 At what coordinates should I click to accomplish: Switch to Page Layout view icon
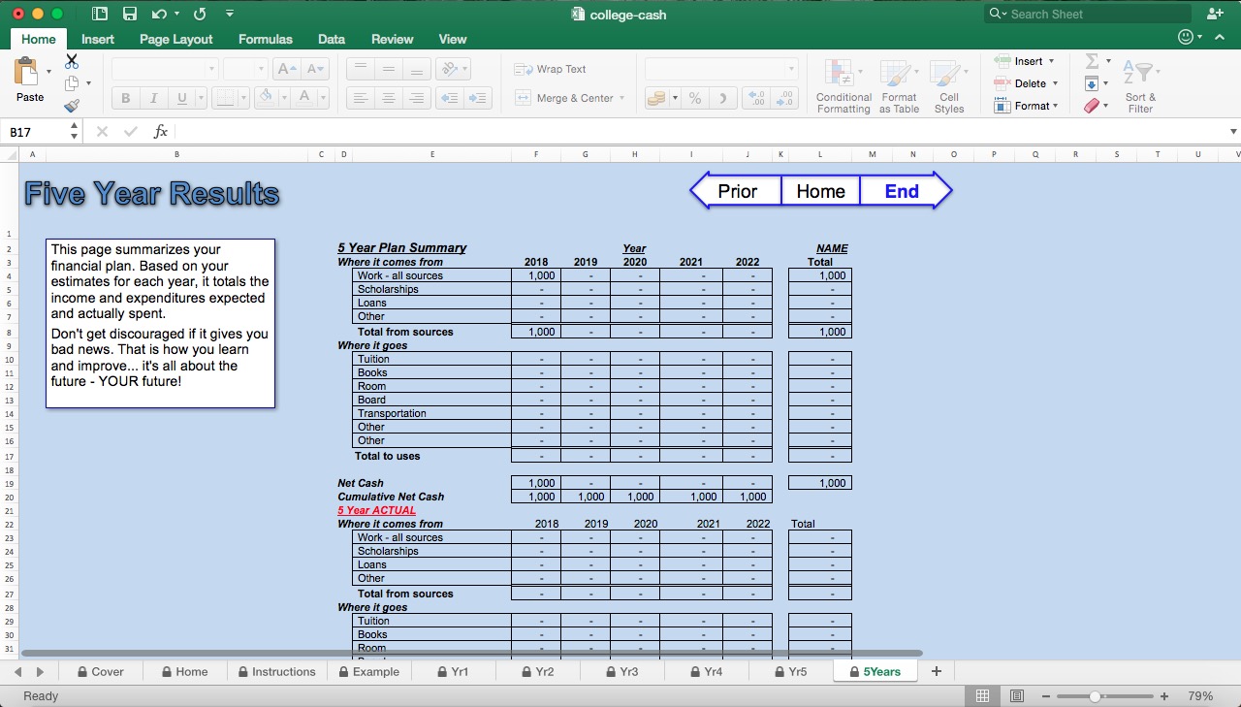[1017, 696]
